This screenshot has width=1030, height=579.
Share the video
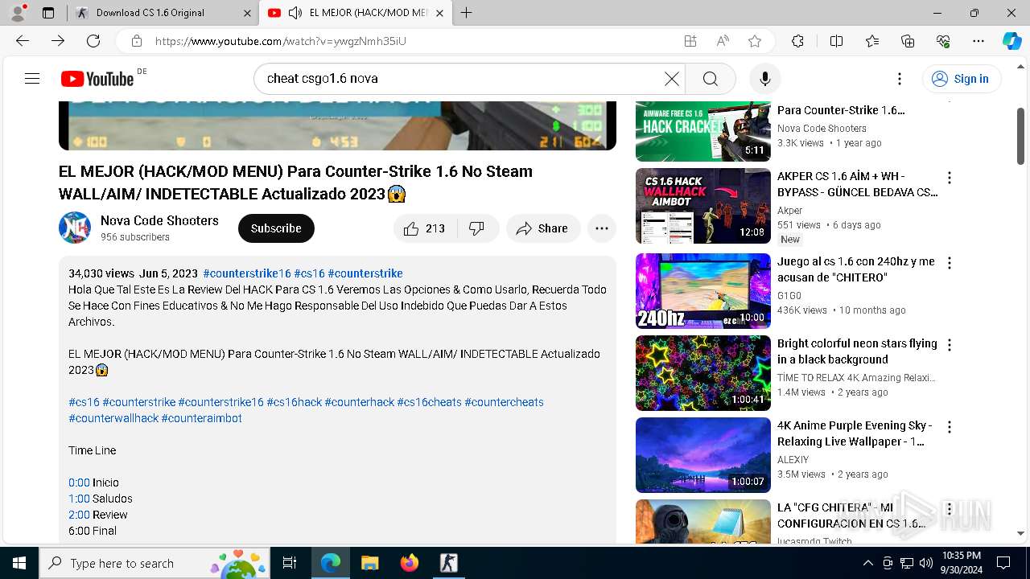(543, 228)
